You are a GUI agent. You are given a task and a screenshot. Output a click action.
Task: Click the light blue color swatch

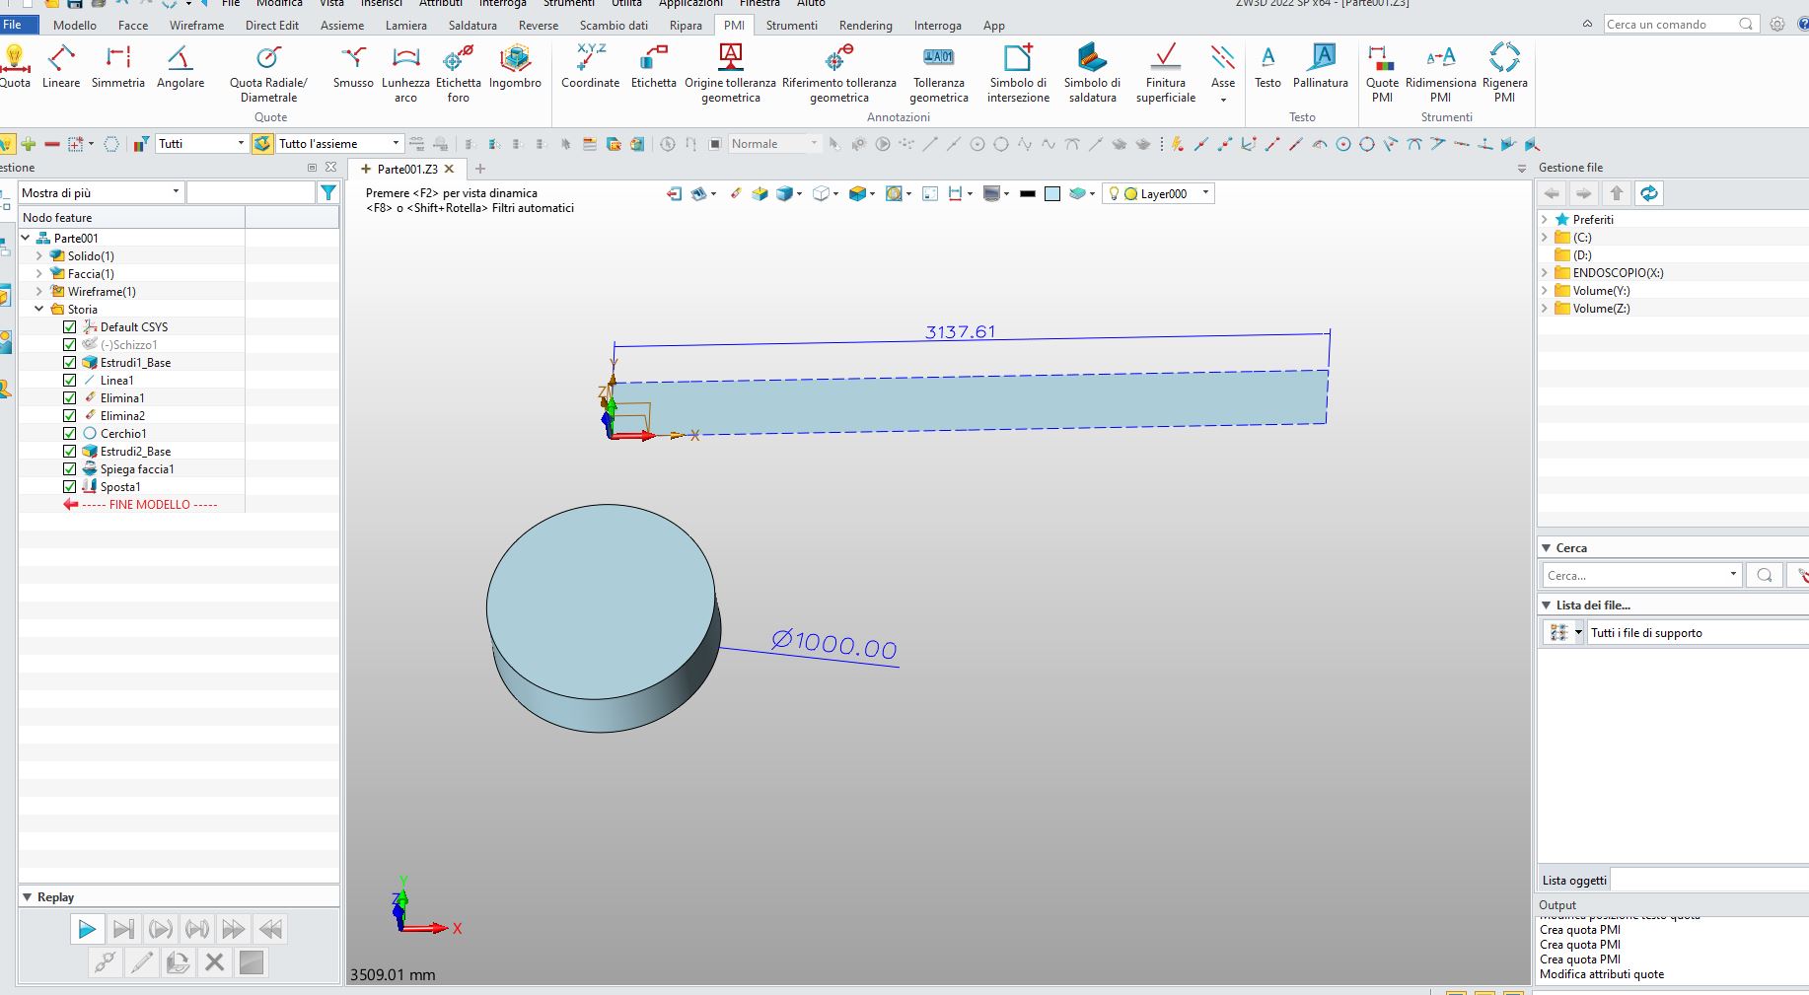[1052, 194]
